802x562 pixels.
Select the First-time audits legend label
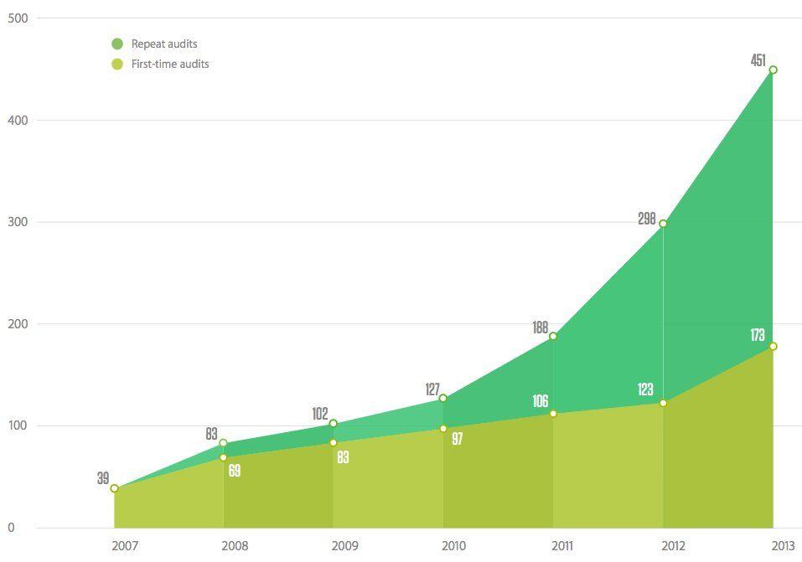click(170, 64)
